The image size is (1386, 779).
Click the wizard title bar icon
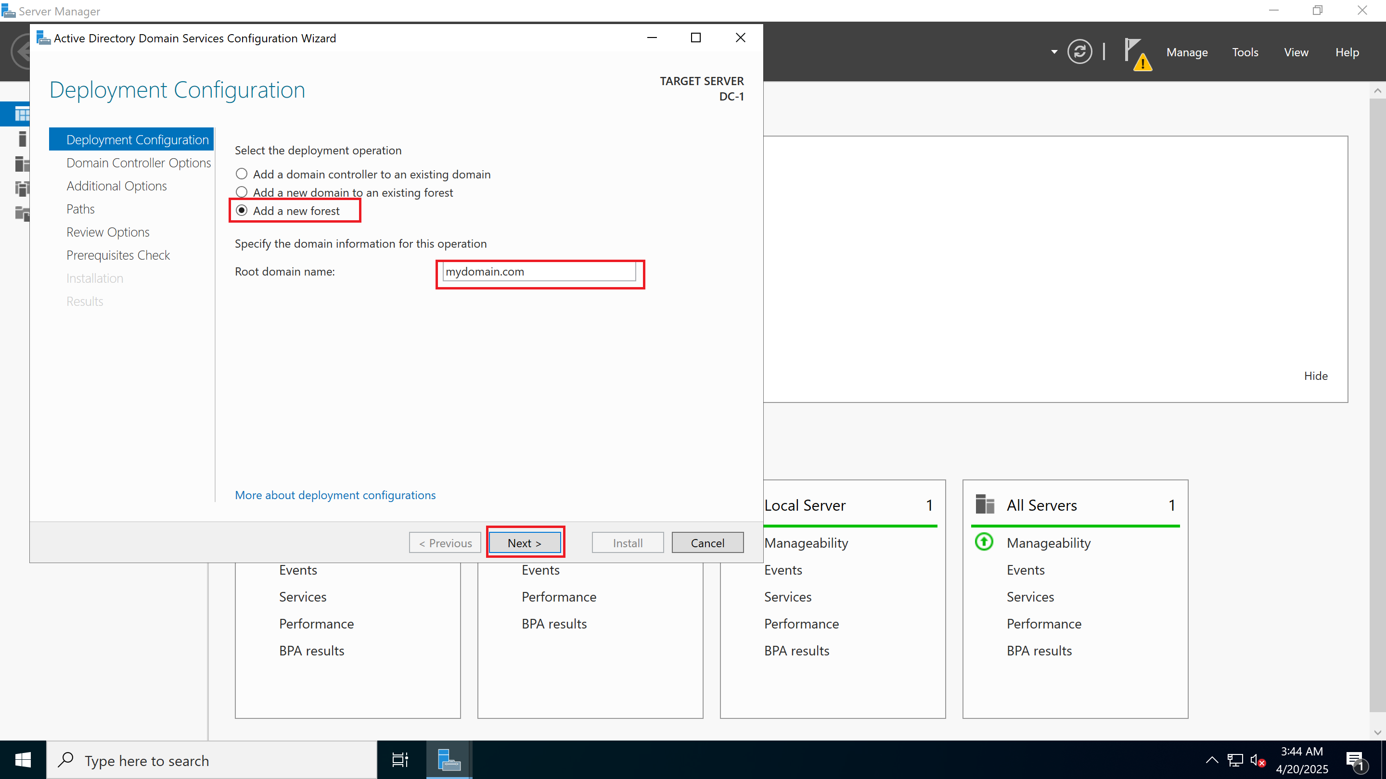click(x=43, y=38)
